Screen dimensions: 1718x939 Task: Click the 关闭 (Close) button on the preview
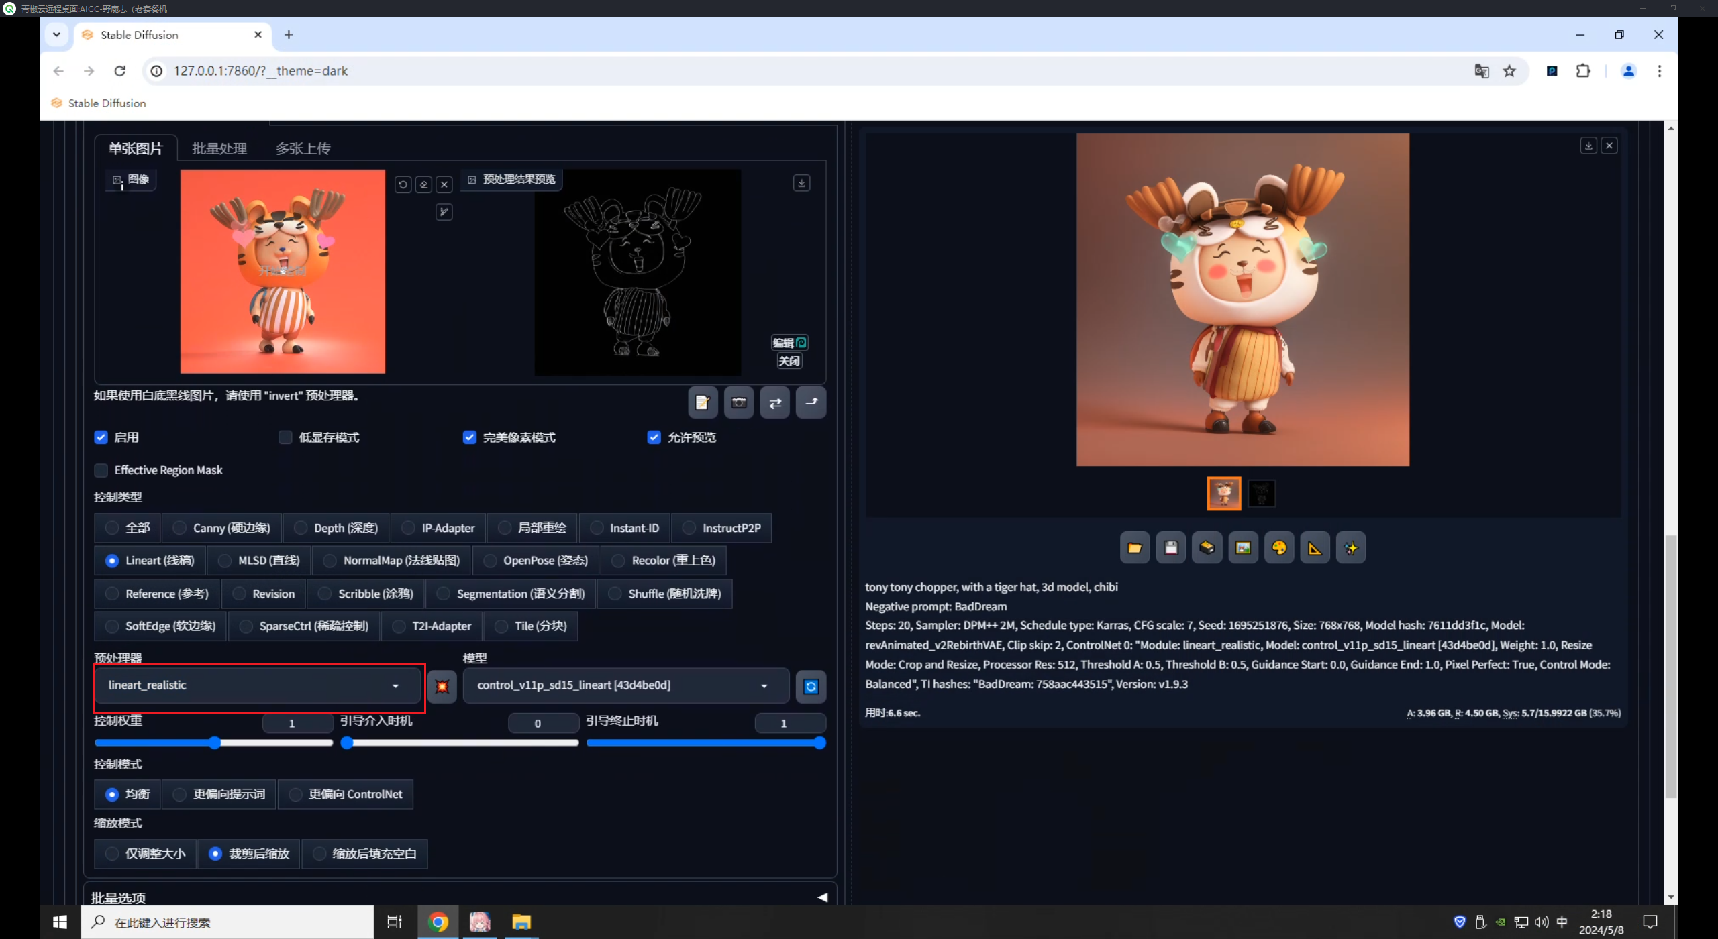pyautogui.click(x=789, y=361)
